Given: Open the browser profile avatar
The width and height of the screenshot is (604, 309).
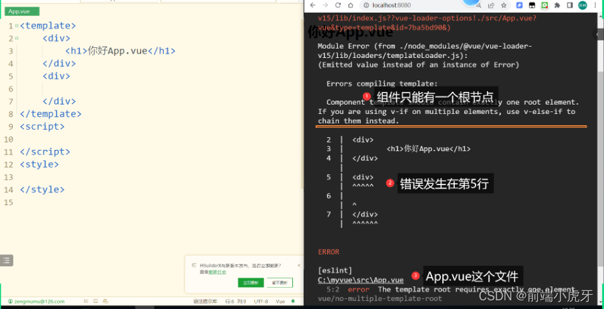Looking at the screenshot, I should tap(583, 5).
